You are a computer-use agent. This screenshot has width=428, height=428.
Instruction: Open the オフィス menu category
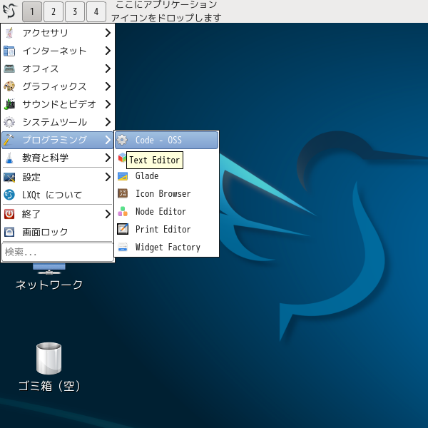pyautogui.click(x=57, y=68)
